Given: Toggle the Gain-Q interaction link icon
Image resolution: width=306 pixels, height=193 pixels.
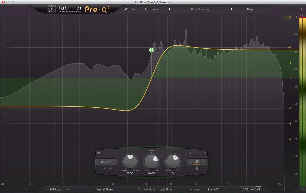Looking at the screenshot, I should (162, 155).
